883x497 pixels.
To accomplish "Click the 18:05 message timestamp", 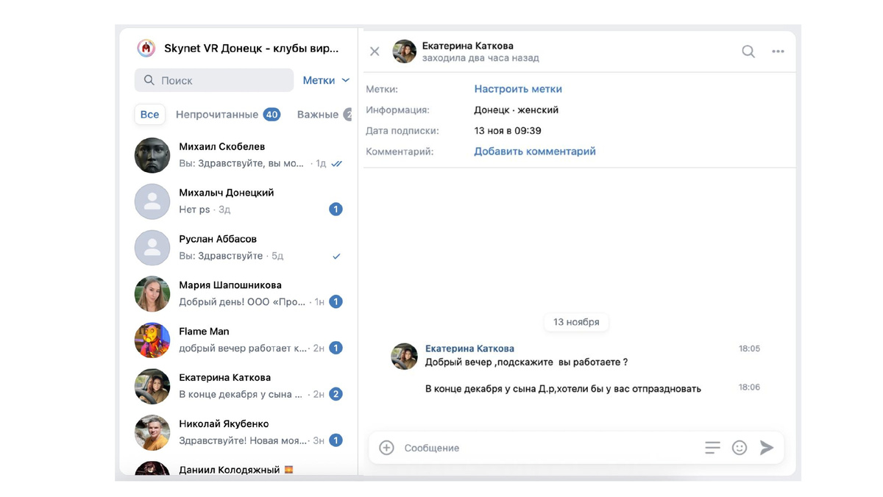I will tap(749, 348).
